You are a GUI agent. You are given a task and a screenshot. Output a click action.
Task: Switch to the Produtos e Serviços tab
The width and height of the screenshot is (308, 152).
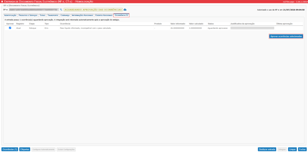[x=28, y=15]
